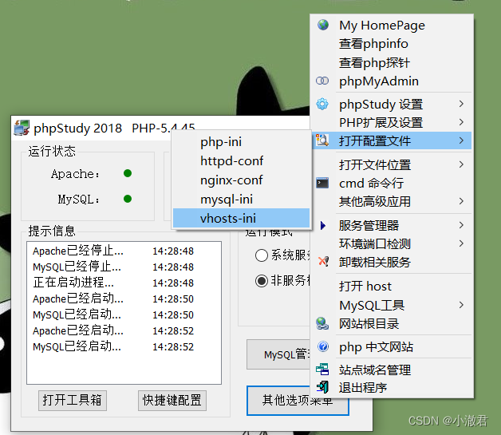Click the terminal icon beside cmd 命令行

click(x=322, y=183)
